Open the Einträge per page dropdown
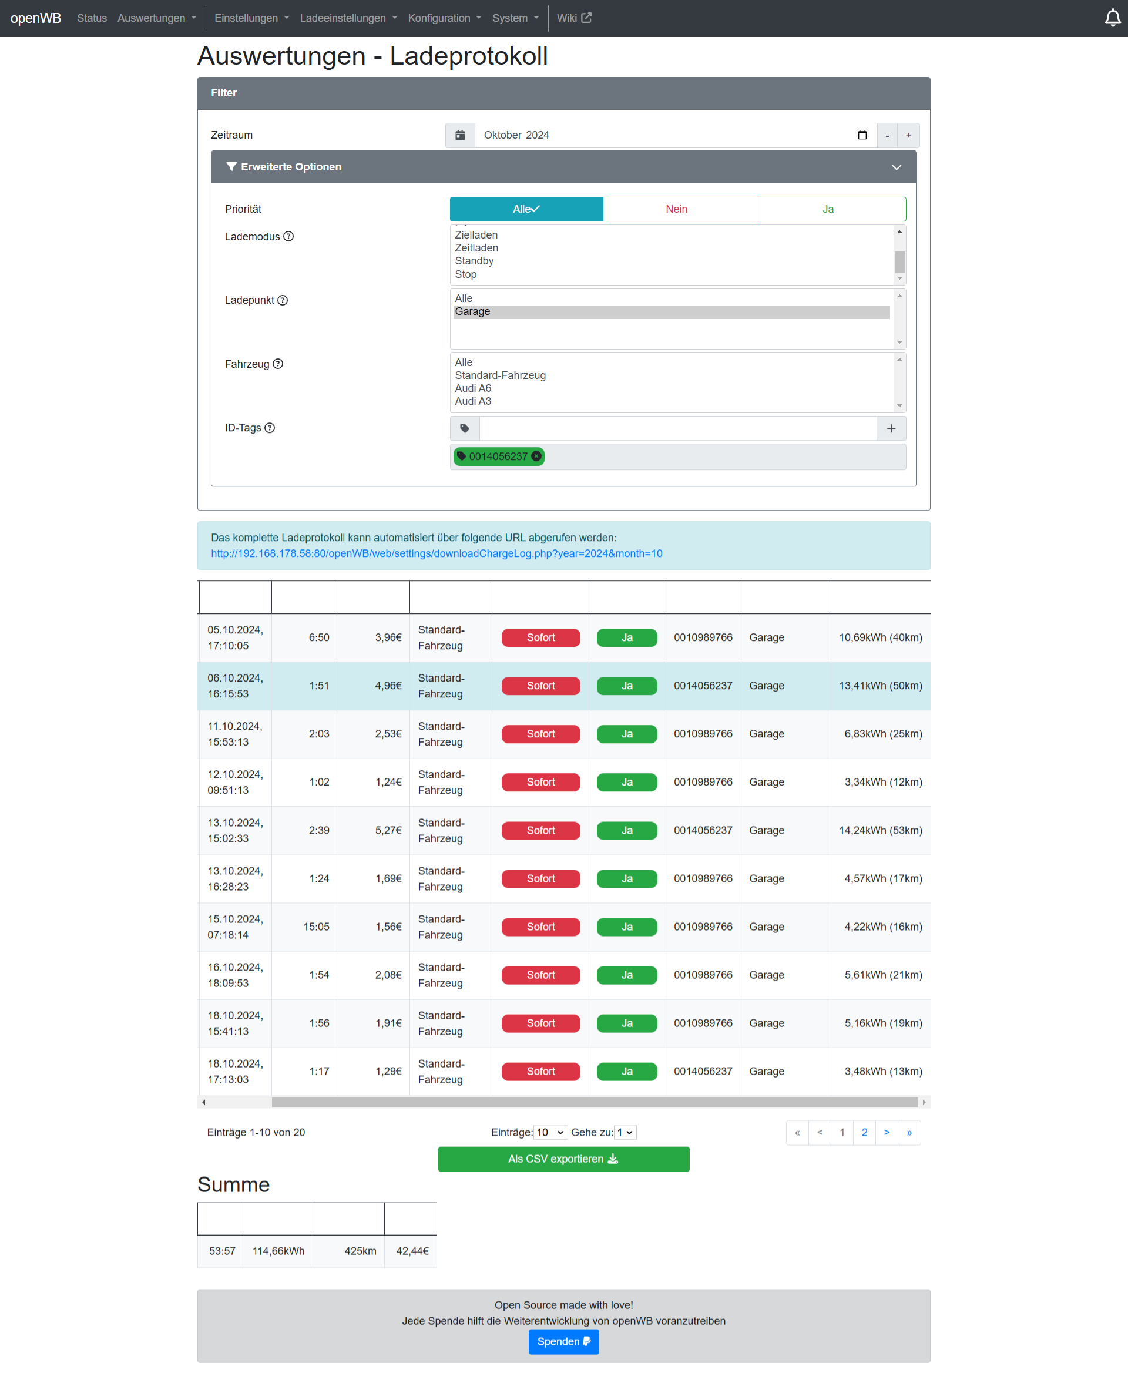 550,1133
